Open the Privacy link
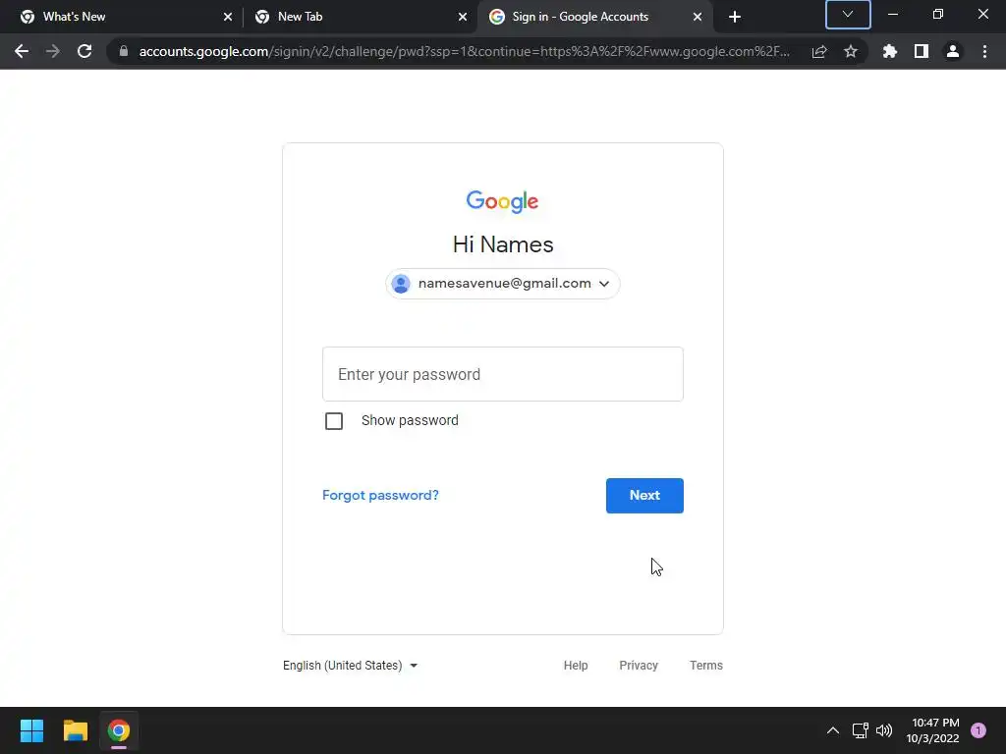The height and width of the screenshot is (754, 1006). pos(639,666)
